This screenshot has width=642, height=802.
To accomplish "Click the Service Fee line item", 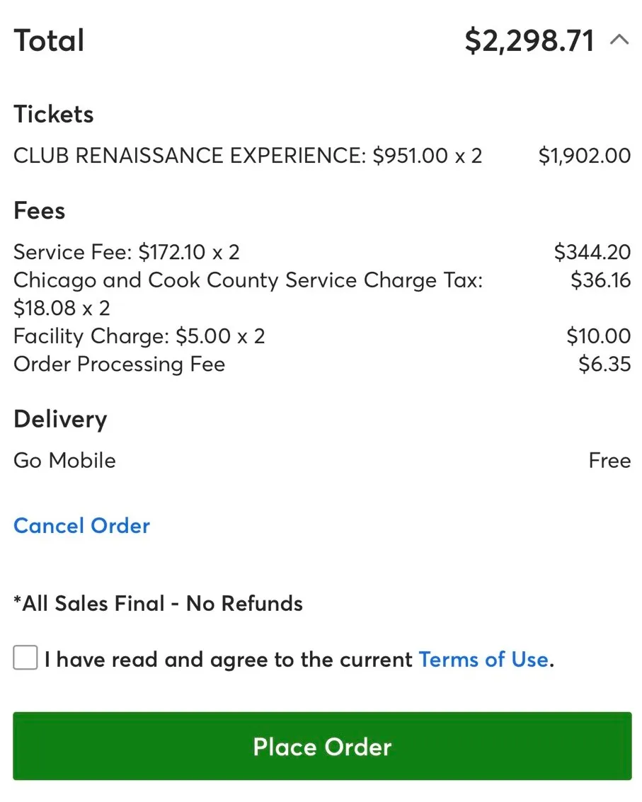I will (127, 252).
